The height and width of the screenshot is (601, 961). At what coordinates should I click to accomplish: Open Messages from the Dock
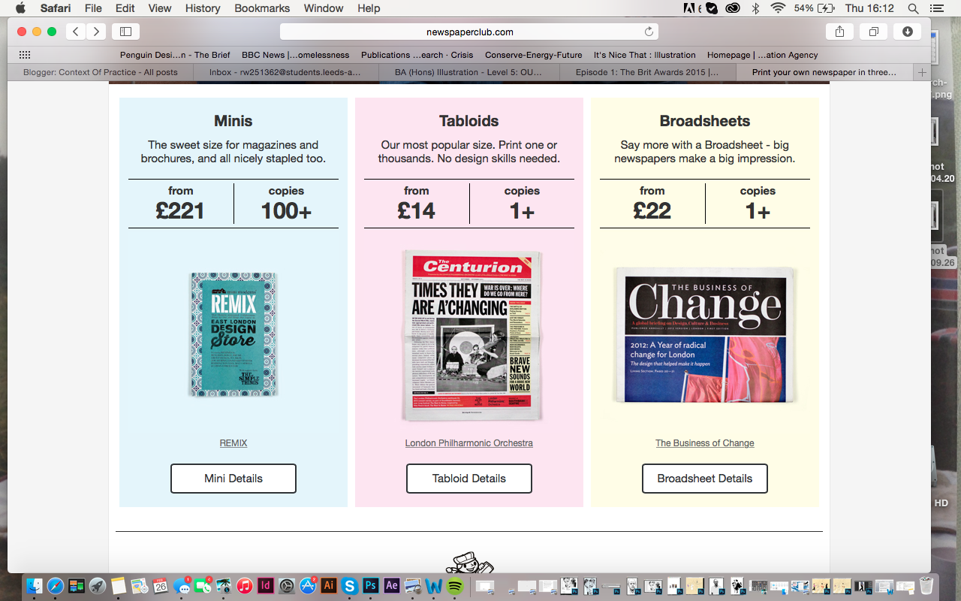pos(182,586)
